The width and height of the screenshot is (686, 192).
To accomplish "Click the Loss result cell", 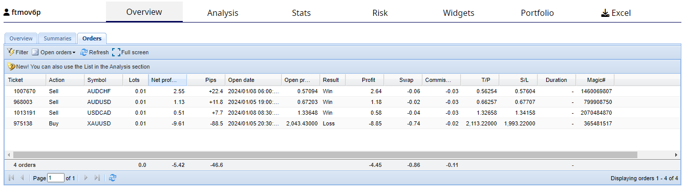I will coord(333,123).
